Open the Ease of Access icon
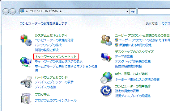This screenshot has width=170, height=111. (106, 91)
